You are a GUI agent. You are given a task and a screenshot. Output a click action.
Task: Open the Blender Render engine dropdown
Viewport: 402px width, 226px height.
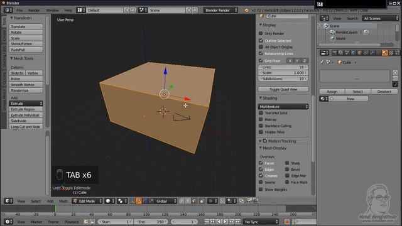click(x=220, y=10)
